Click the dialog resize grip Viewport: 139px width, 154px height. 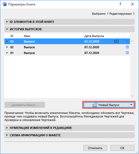click(137, 152)
